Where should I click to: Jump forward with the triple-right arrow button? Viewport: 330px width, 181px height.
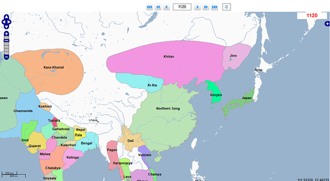(x=214, y=7)
